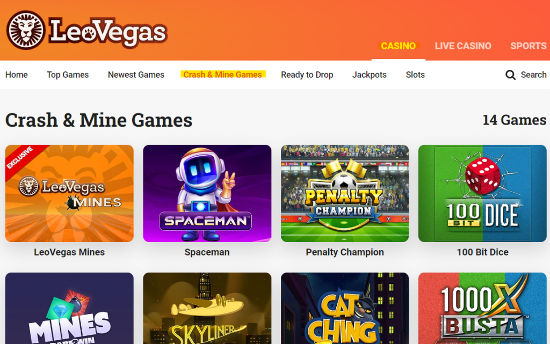Open the LeoVegas Mines game thumbnail
Viewport: 550px width, 344px height.
pos(69,193)
